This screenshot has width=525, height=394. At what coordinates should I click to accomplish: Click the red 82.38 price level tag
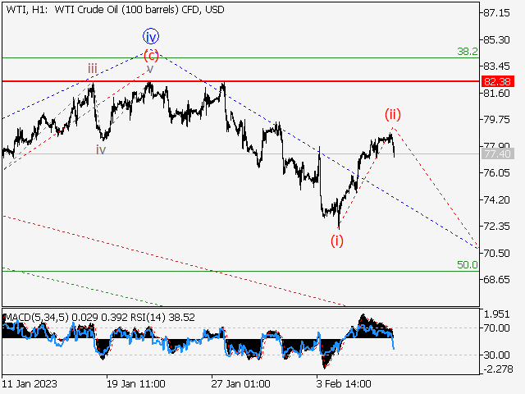coord(497,81)
